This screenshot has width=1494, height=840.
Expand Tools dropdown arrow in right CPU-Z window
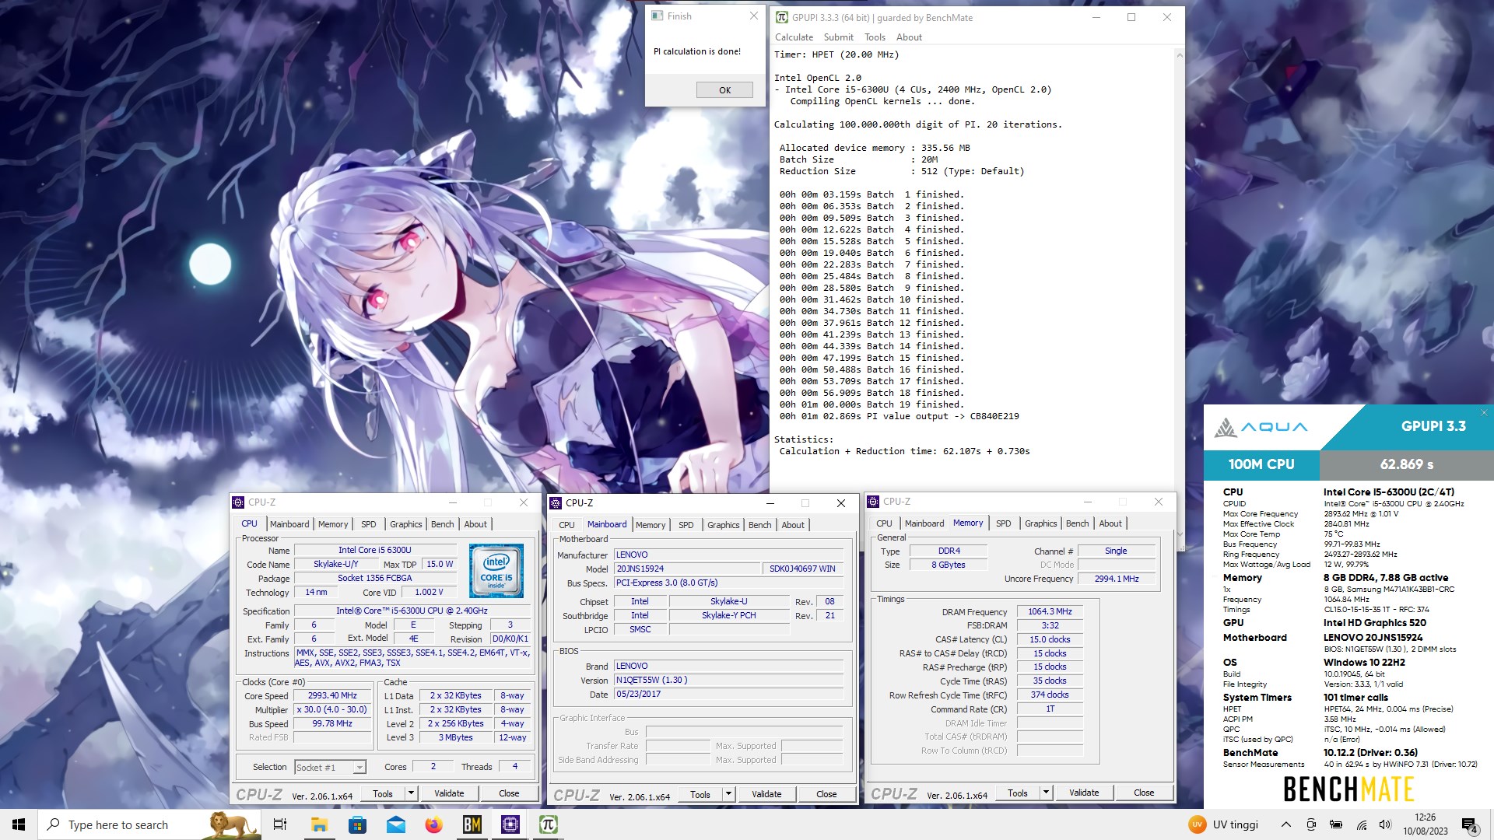(1047, 793)
